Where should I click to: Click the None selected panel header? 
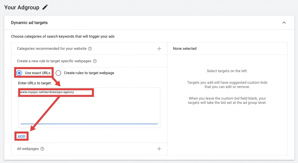[185, 49]
